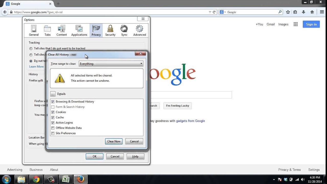Open the Business footer link
The image size is (327, 184).
[36, 170]
